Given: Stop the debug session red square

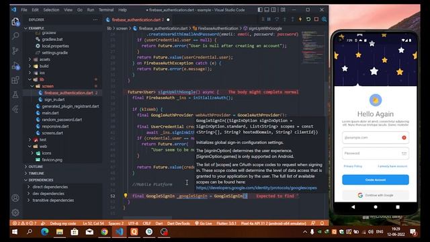Looking at the screenshot, I should pos(316,19).
